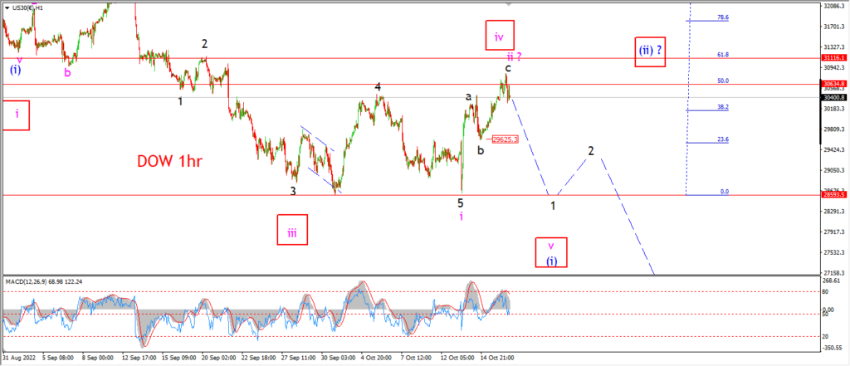This screenshot has height=366, width=850.
Task: Select the red boxed '(ii) ?' label
Action: point(650,51)
